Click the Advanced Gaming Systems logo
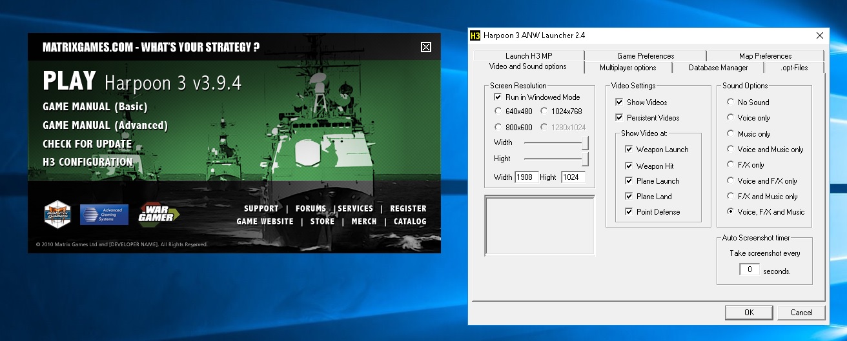 click(x=104, y=215)
